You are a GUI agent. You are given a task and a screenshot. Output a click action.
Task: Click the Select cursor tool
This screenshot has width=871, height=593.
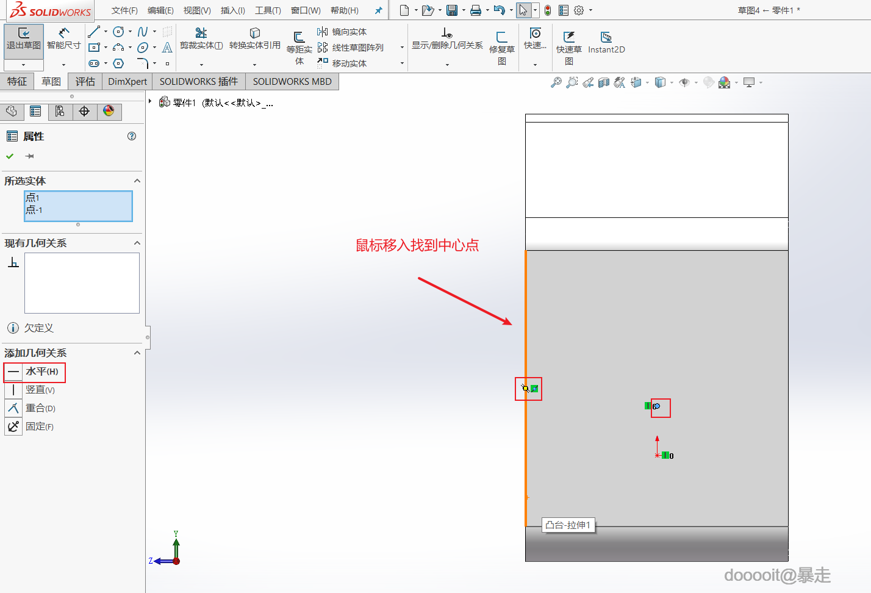pos(523,10)
